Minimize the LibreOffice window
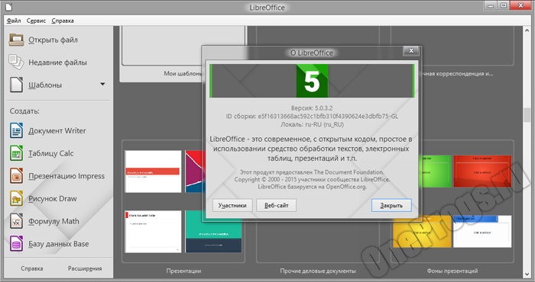 [491, 5]
